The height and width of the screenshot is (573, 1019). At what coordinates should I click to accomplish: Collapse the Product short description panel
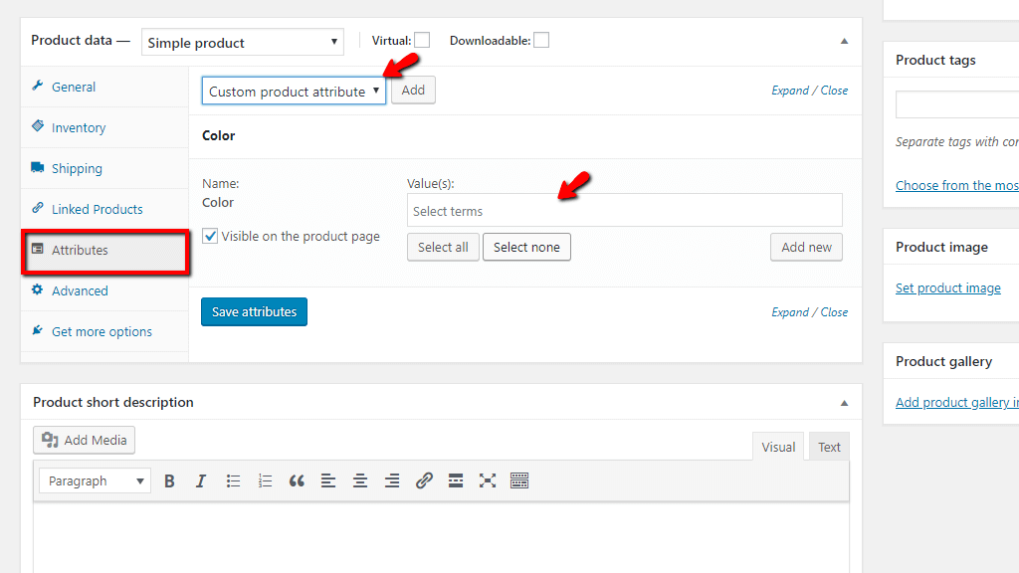pos(844,403)
